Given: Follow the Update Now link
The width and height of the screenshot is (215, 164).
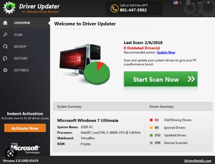Looking at the screenshot, I should click(x=166, y=52).
